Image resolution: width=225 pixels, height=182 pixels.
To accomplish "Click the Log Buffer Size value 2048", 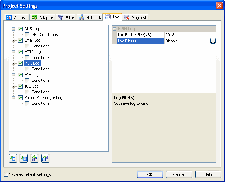I will pyautogui.click(x=190, y=35).
